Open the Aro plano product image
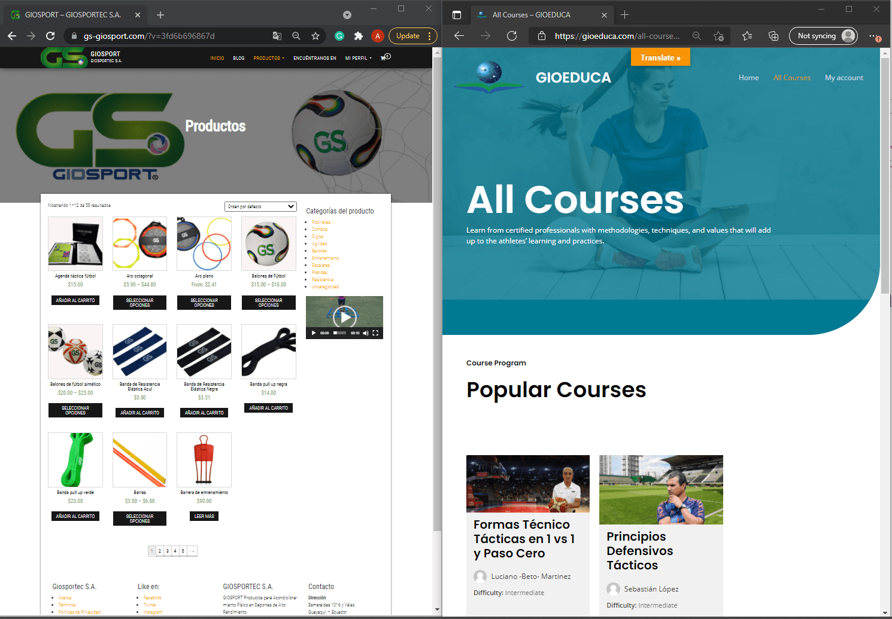 (x=204, y=244)
